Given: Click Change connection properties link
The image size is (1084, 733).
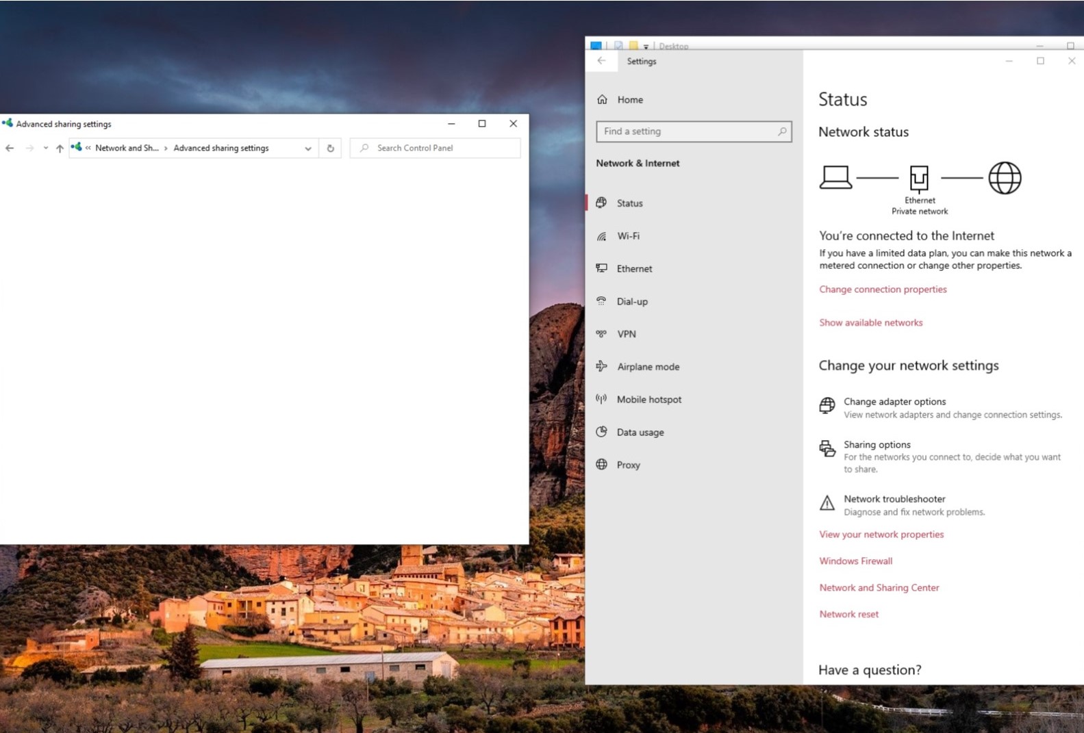Looking at the screenshot, I should [883, 290].
